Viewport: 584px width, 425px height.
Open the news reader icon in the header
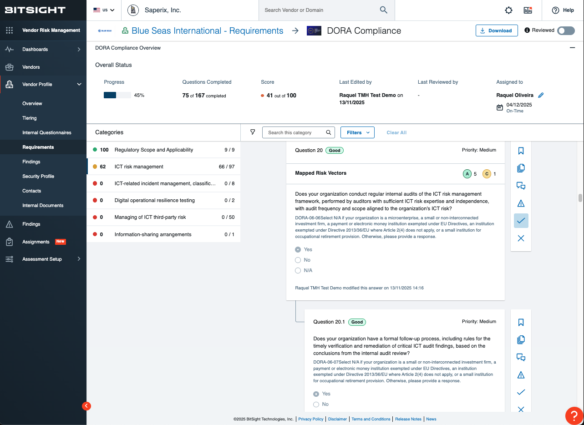pyautogui.click(x=527, y=10)
